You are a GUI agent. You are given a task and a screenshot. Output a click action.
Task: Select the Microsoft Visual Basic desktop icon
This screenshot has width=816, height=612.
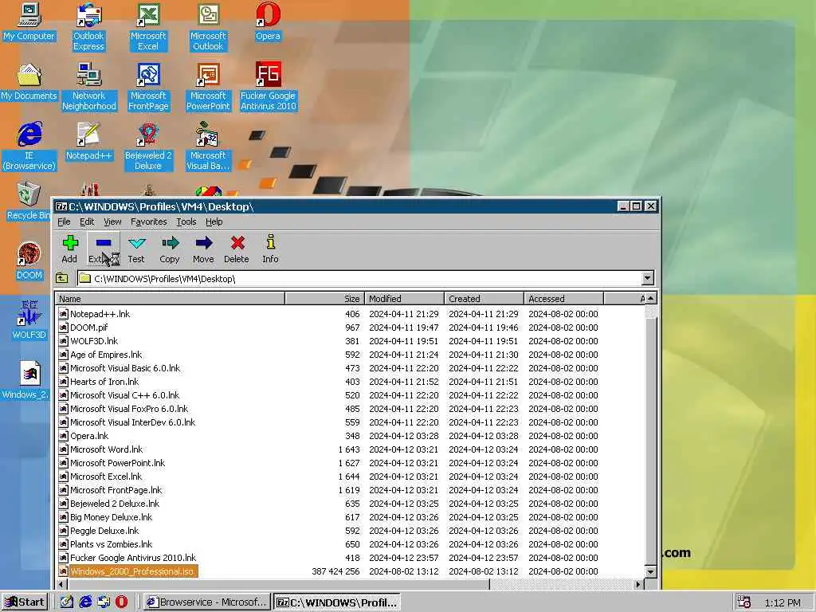[208, 147]
